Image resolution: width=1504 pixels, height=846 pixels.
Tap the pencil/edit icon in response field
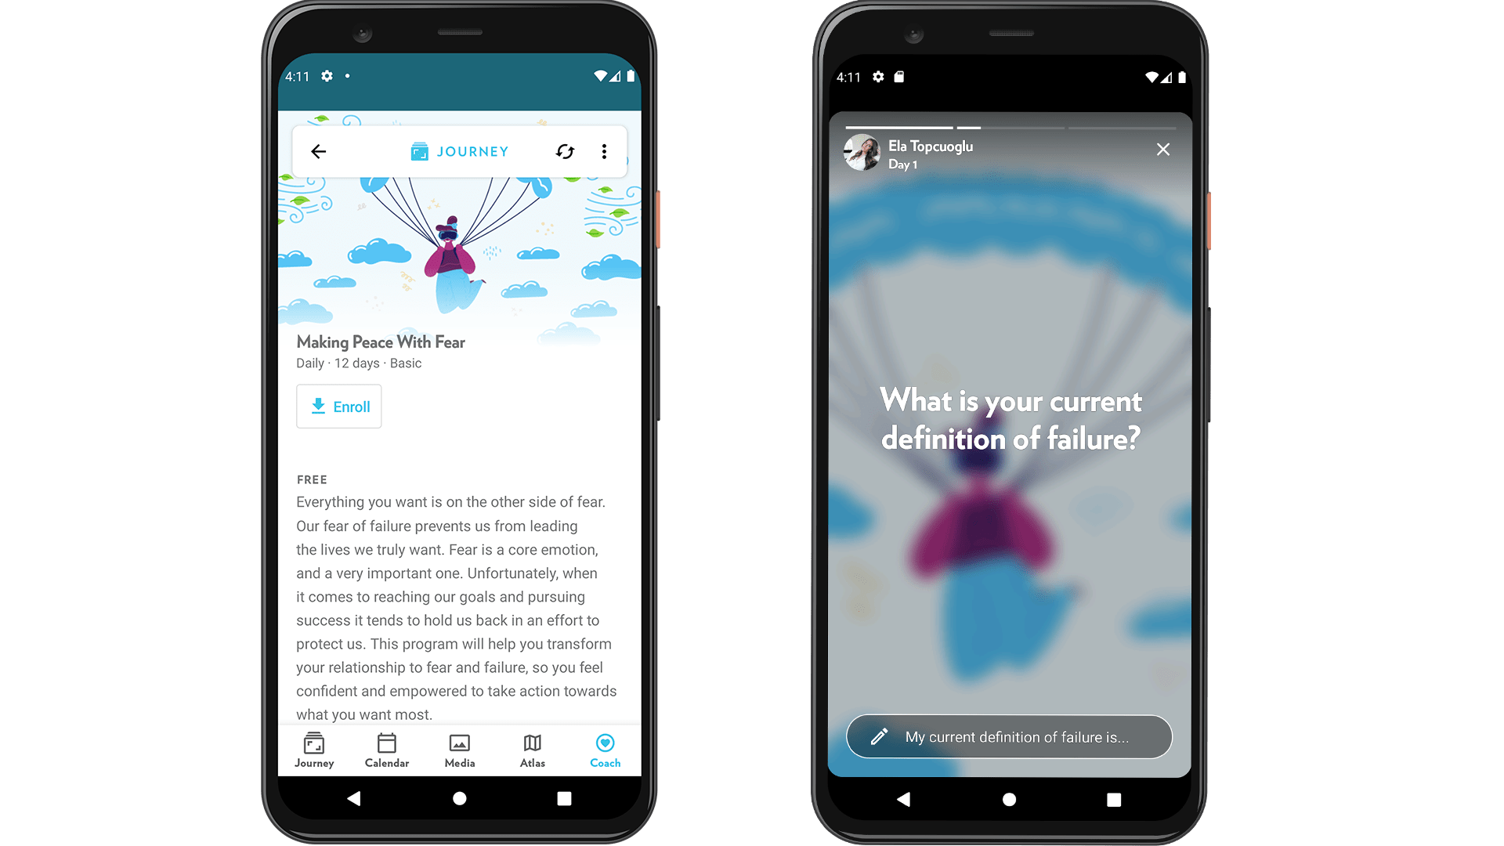point(880,736)
